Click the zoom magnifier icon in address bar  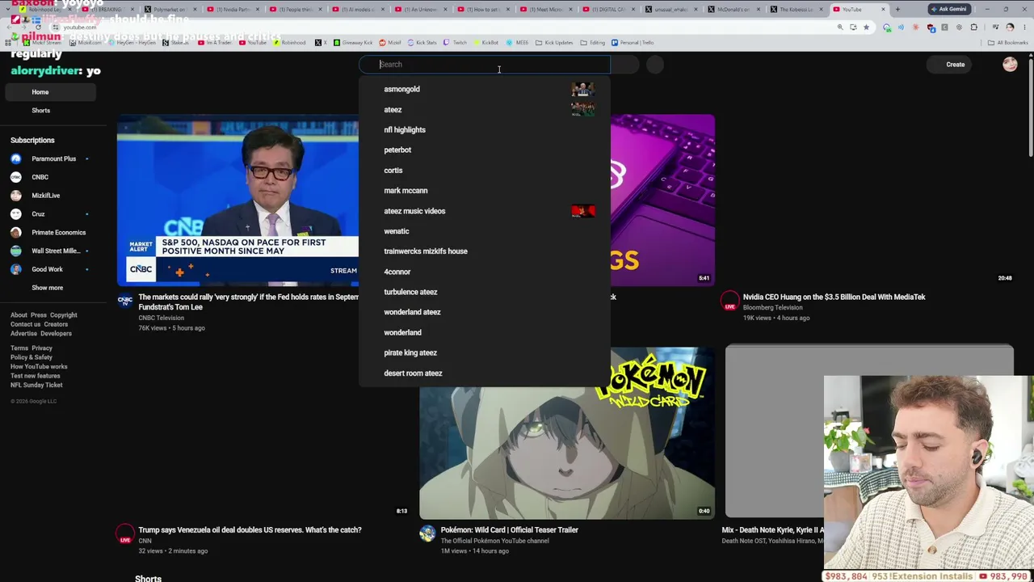(840, 27)
